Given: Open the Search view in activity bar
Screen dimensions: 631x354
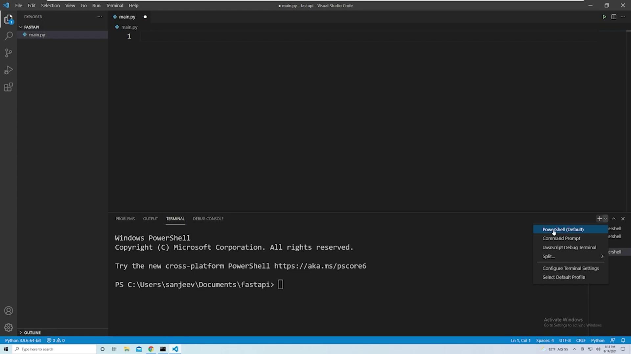Looking at the screenshot, I should [x=9, y=36].
